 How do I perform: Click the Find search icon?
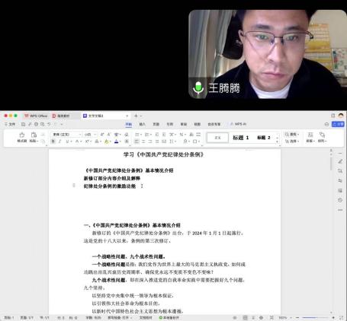(288, 135)
